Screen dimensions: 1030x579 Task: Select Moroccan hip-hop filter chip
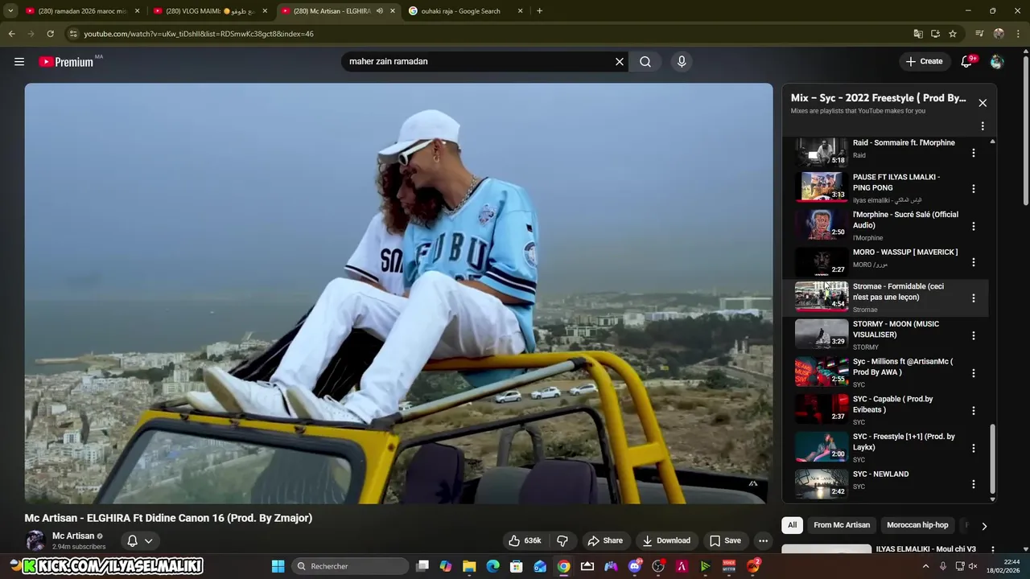(917, 525)
